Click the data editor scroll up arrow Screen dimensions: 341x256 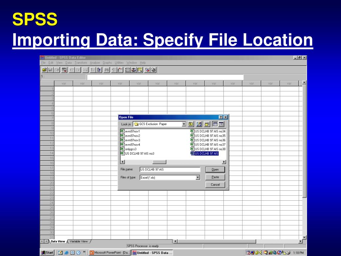click(x=304, y=83)
